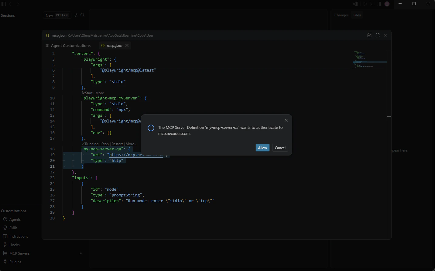The height and width of the screenshot is (271, 435).
Task: Click the Sessions heading
Action: tap(8, 15)
